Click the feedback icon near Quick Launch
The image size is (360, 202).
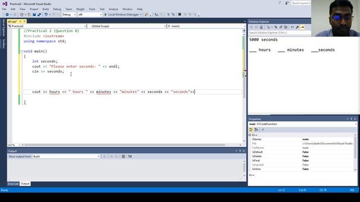click(287, 3)
